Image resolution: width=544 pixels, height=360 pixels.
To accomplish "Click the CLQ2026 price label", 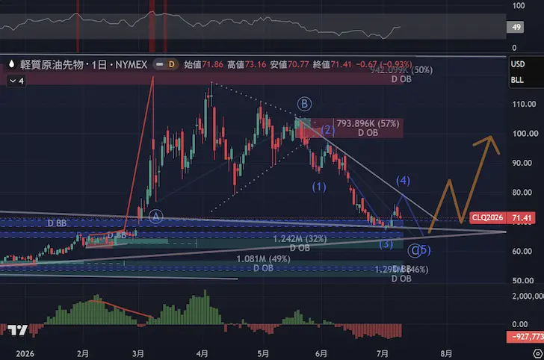I will 487,218.
